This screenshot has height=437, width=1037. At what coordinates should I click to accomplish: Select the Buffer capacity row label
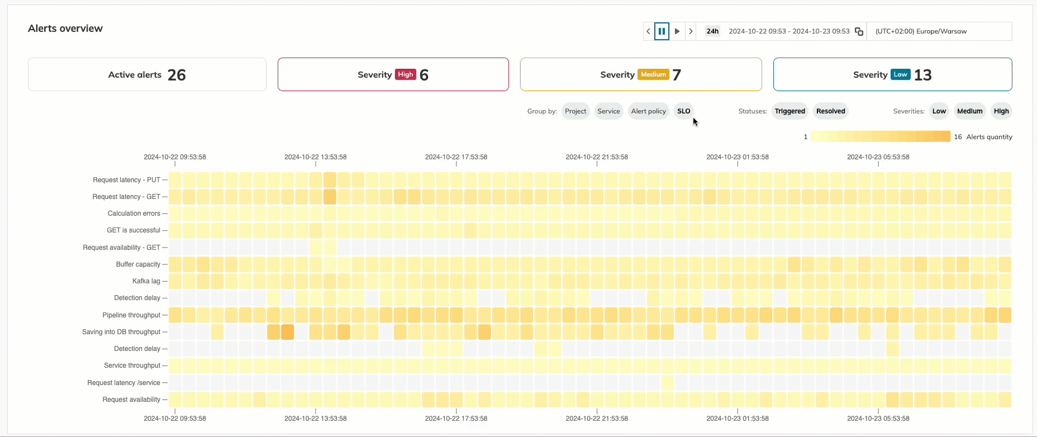point(138,264)
